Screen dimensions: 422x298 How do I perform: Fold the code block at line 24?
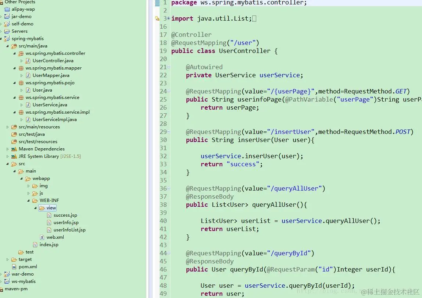[168, 91]
